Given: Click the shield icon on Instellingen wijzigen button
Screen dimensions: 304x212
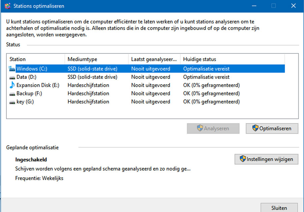Looking at the screenshot, I should (x=243, y=159).
